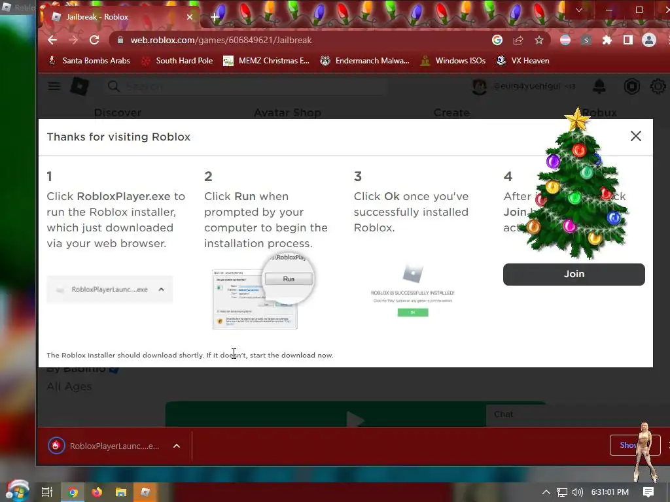This screenshot has width=670, height=502.
Task: Open a new browser tab
Action: pos(215,17)
